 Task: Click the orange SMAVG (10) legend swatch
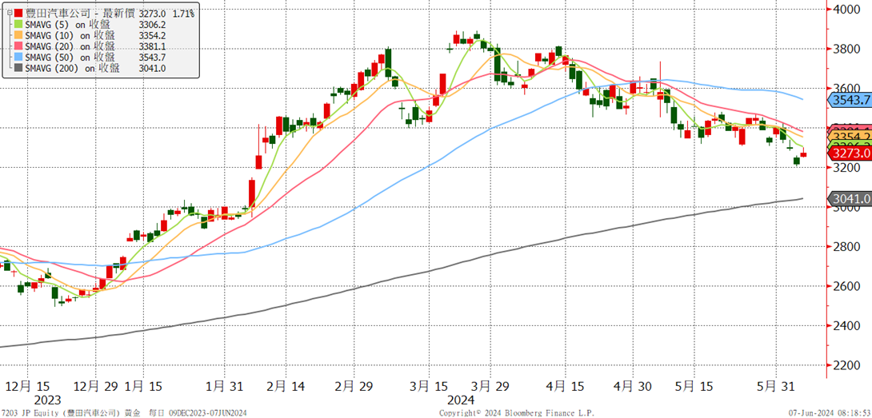coord(19,35)
